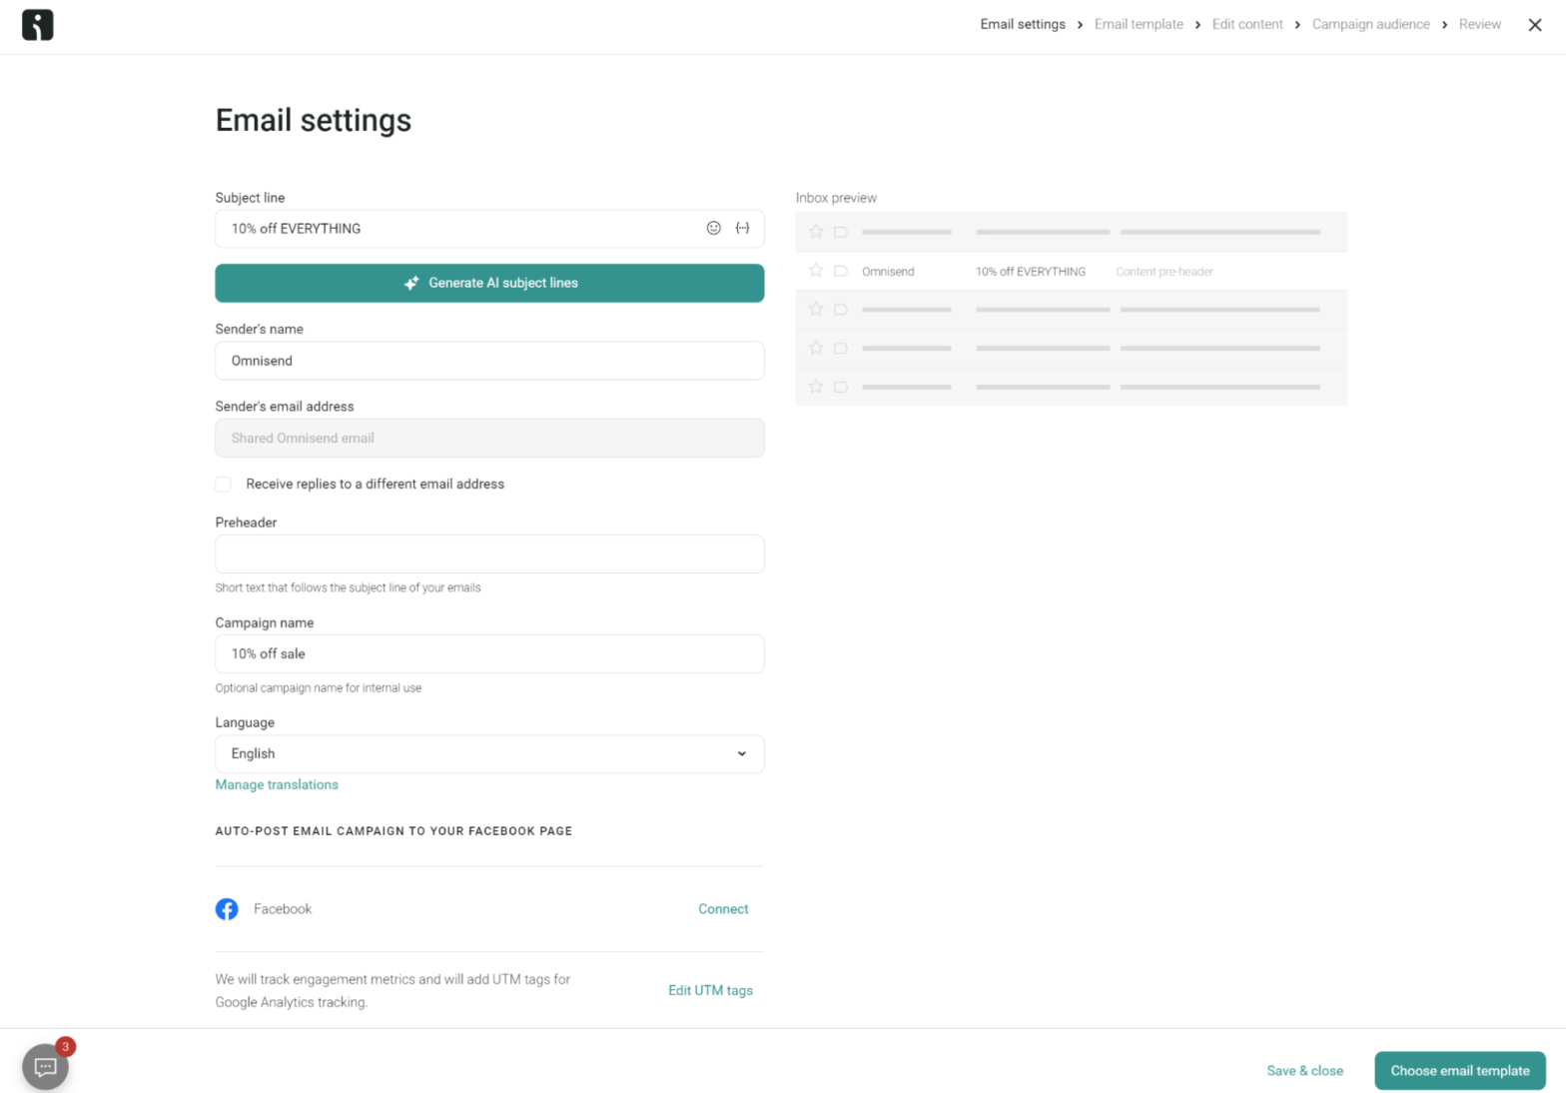Screen dimensions: 1566x1093
Task: Open the Review step
Action: click(1479, 24)
